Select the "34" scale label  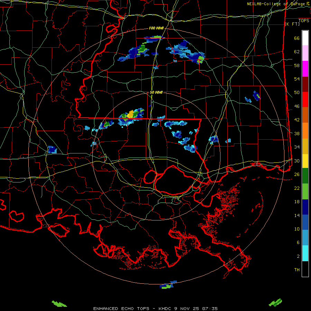(x=297, y=147)
